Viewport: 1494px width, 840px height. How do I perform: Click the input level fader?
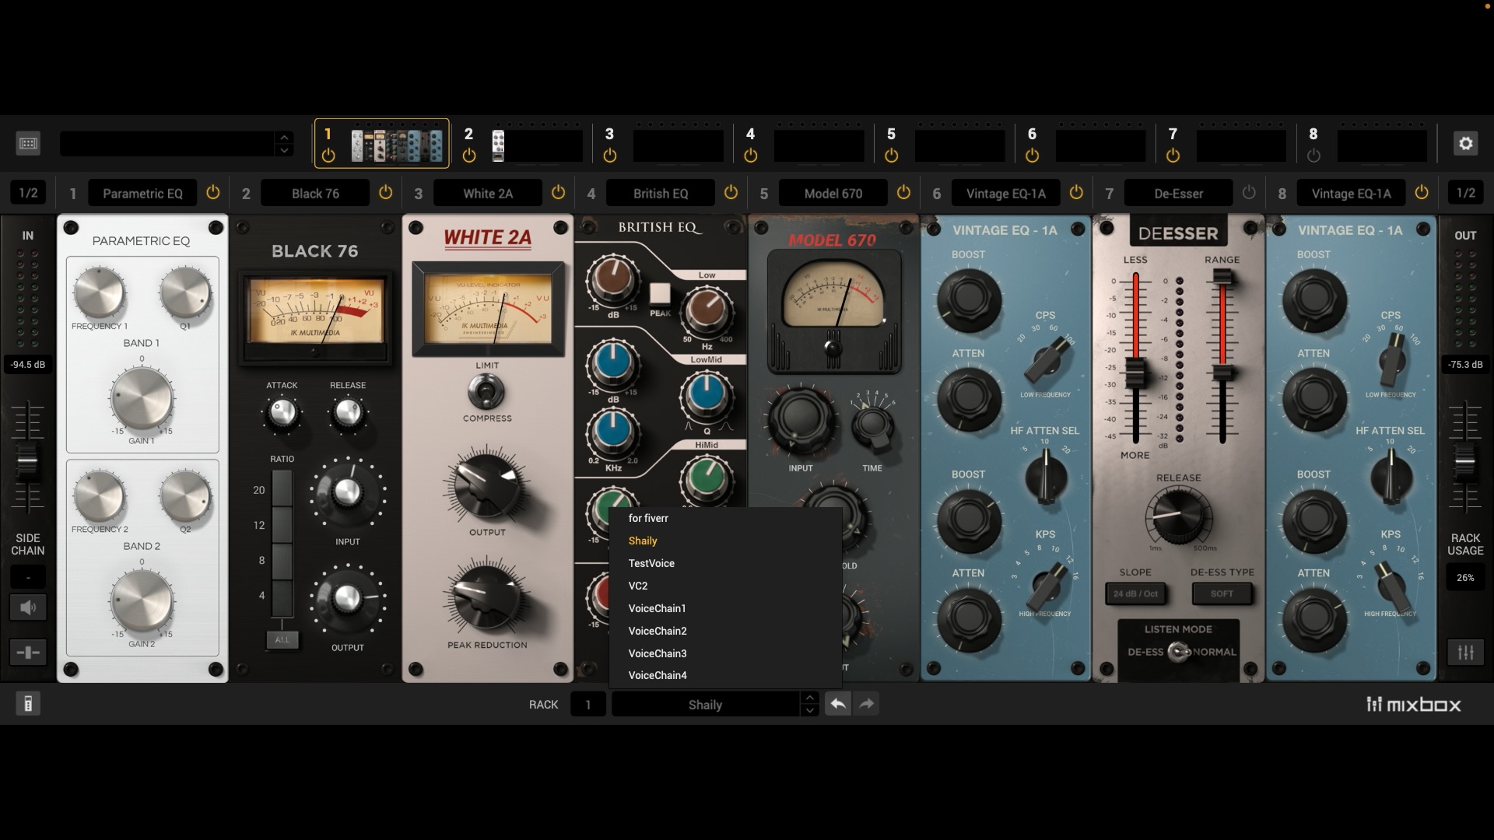pos(27,461)
